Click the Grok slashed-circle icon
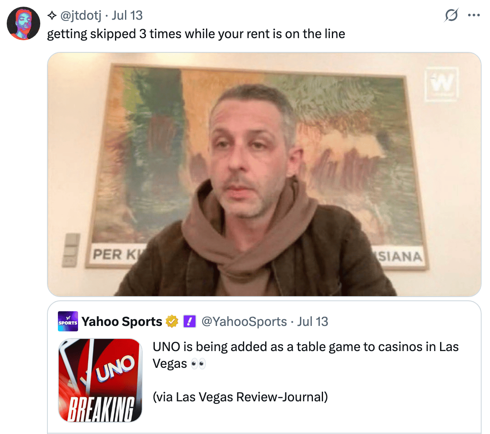The image size is (490, 434). (x=451, y=15)
